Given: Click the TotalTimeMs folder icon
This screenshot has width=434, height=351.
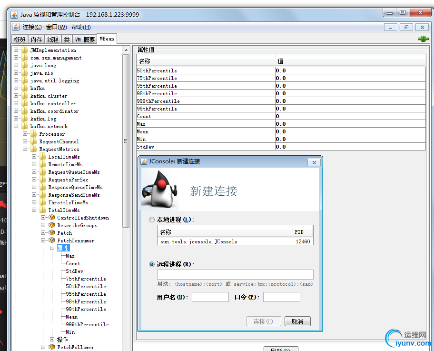Looking at the screenshot, I should tap(43, 210).
